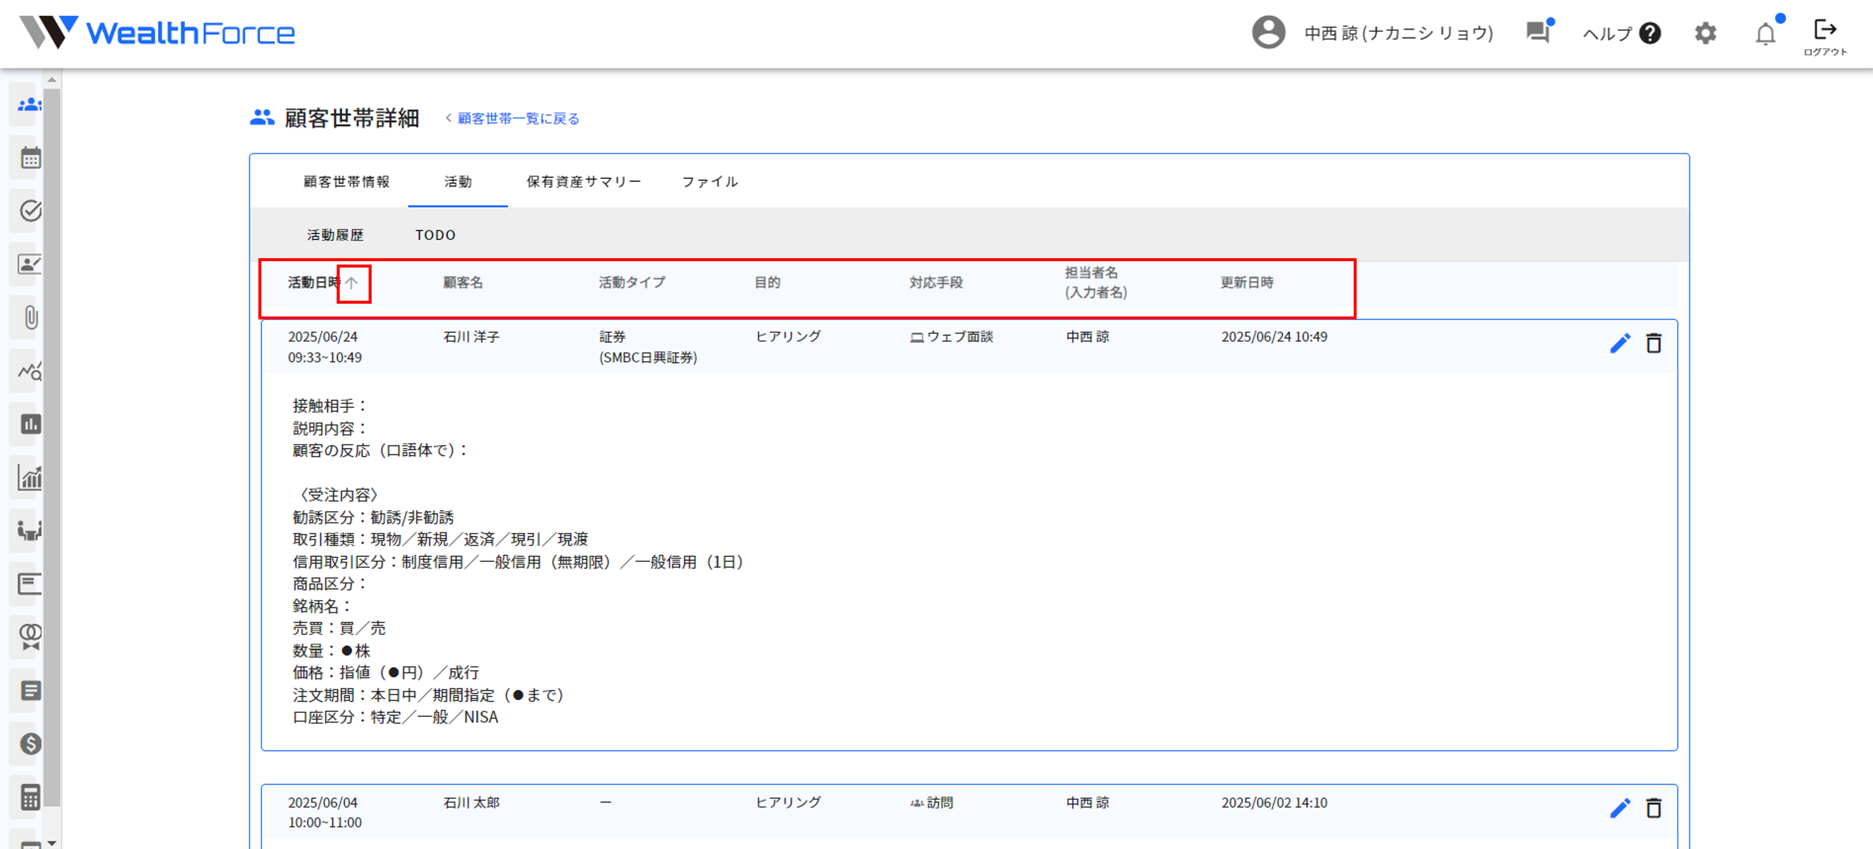Select the 活動履歴 sub-tab
This screenshot has height=849, width=1873.
[x=335, y=235]
